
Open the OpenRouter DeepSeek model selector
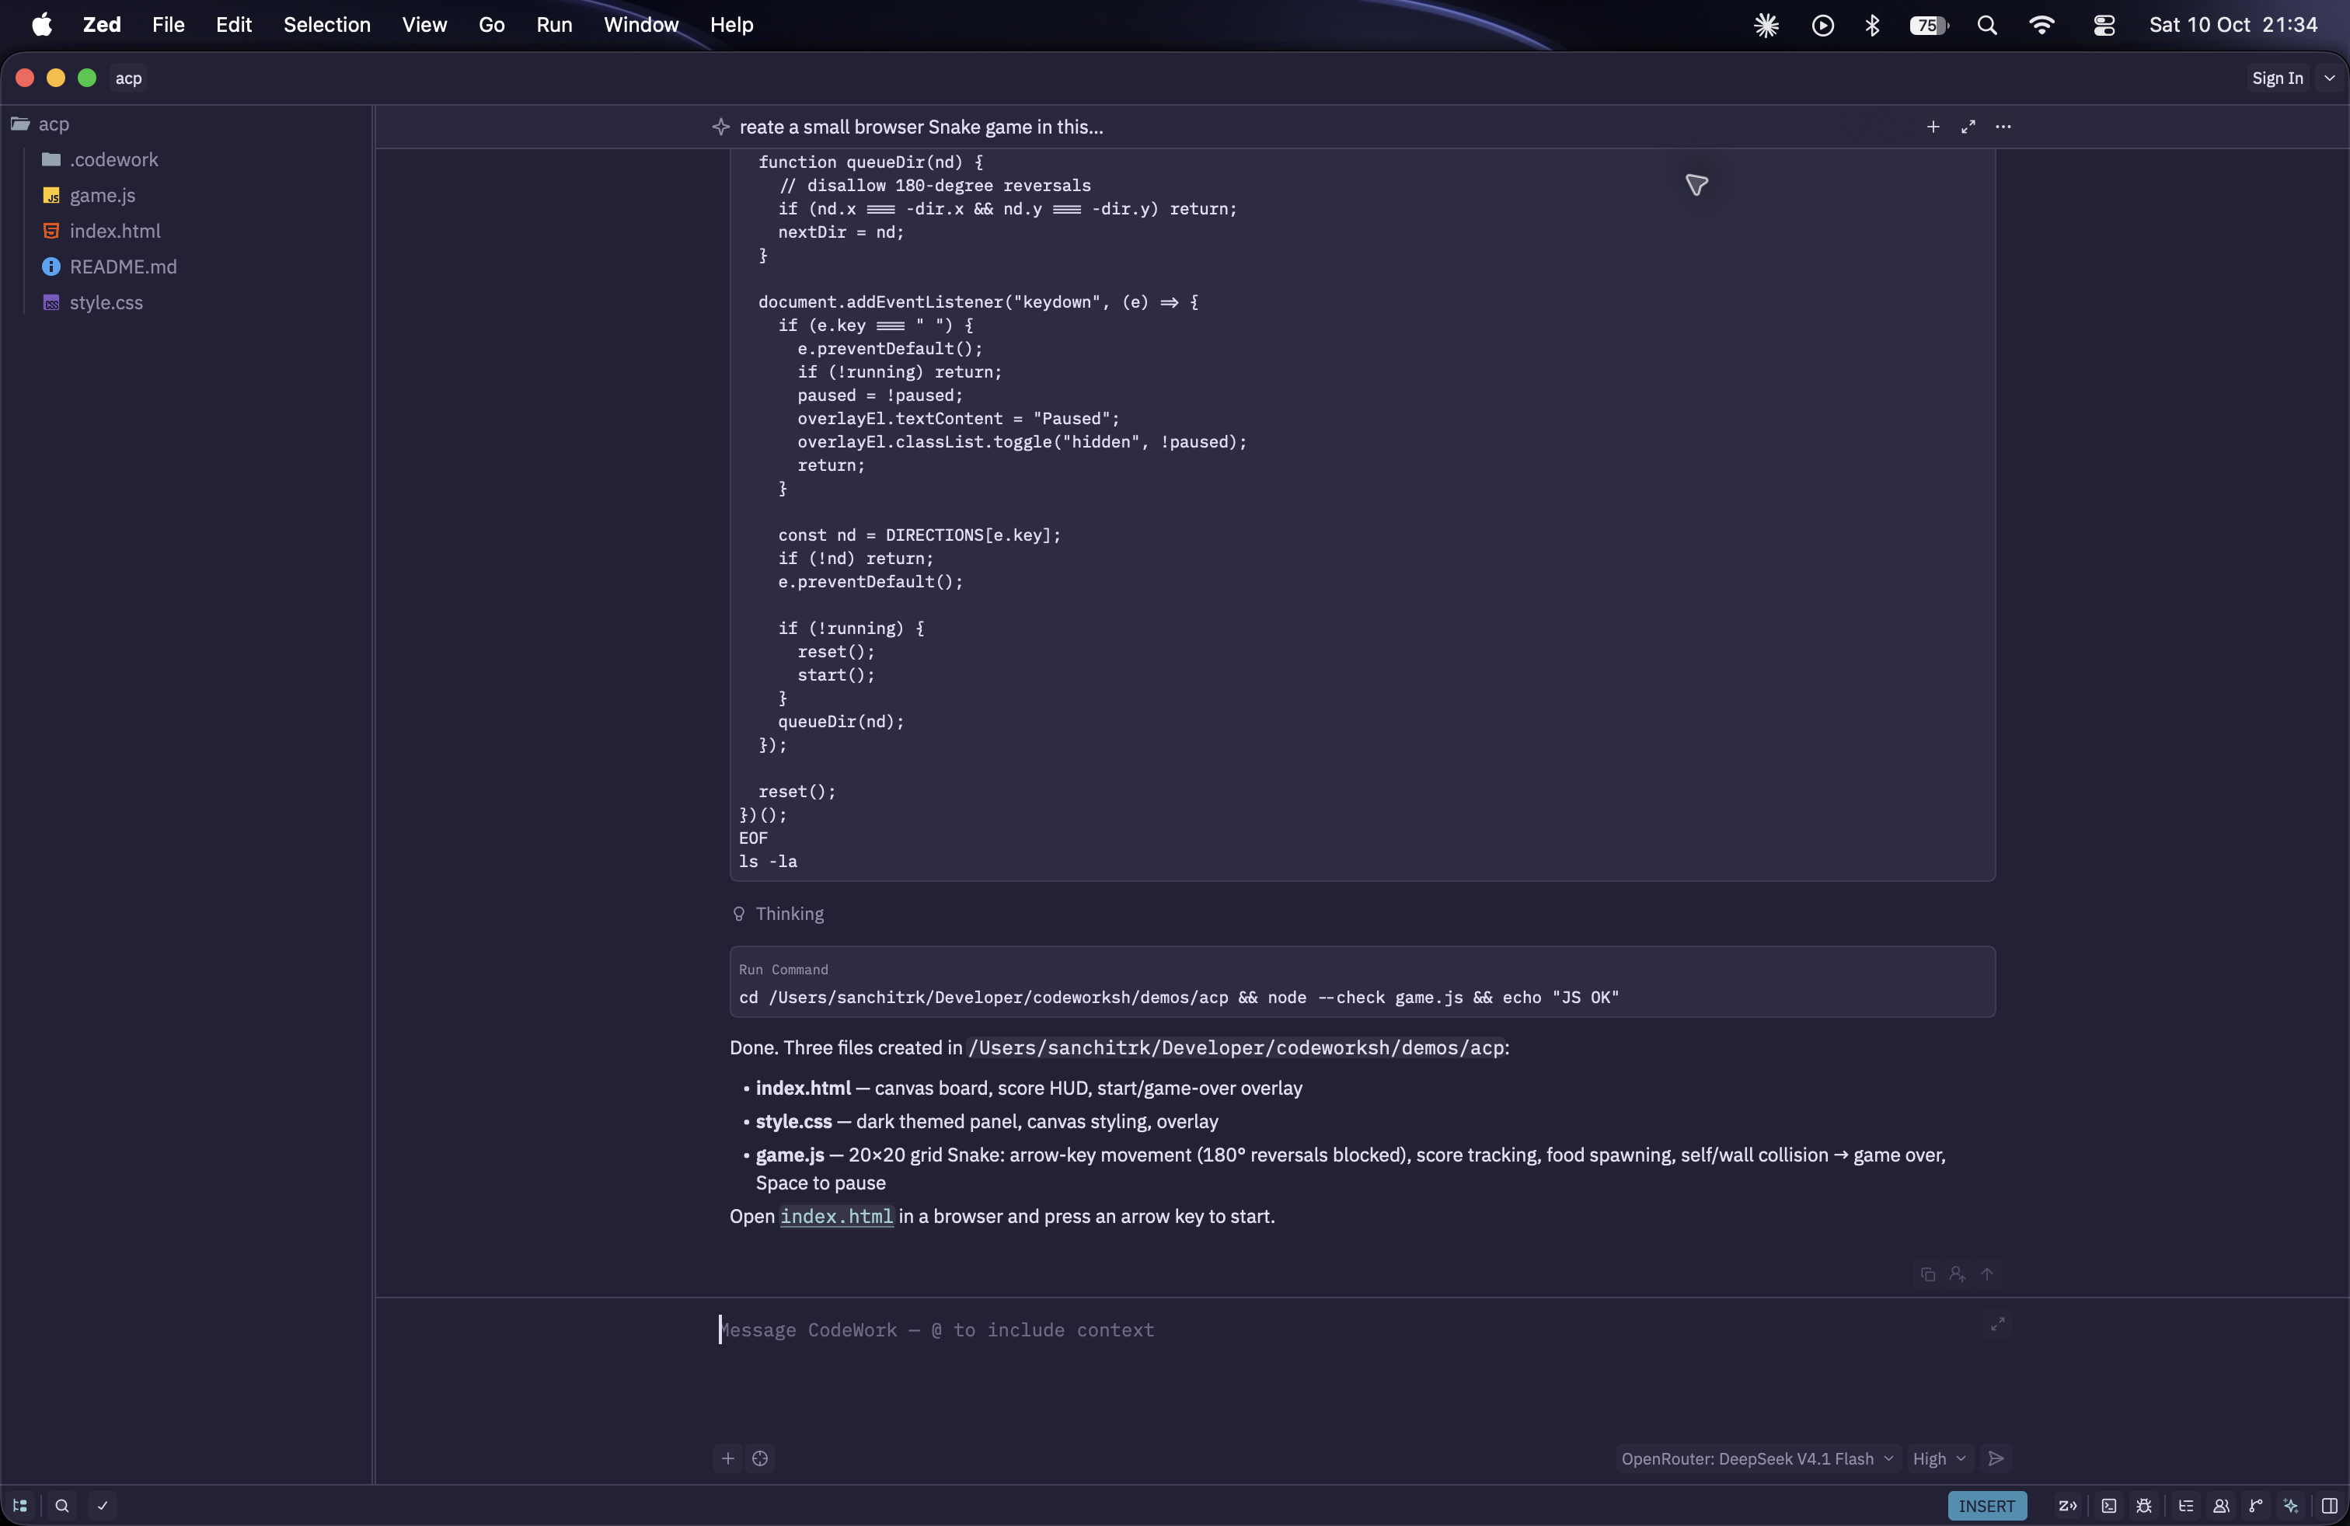1756,1458
